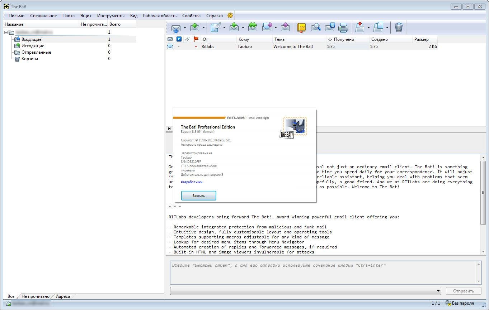Sort by the Тема column header
The height and width of the screenshot is (310, 489).
pos(299,39)
